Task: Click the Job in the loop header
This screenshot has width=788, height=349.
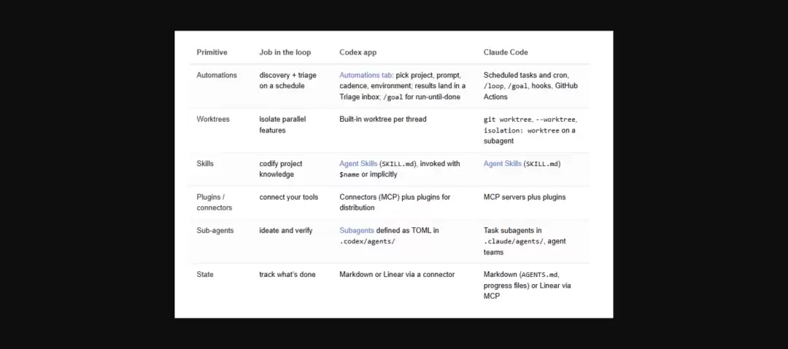Action: [x=285, y=52]
